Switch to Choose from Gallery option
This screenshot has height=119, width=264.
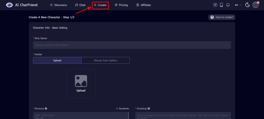[x=105, y=60]
